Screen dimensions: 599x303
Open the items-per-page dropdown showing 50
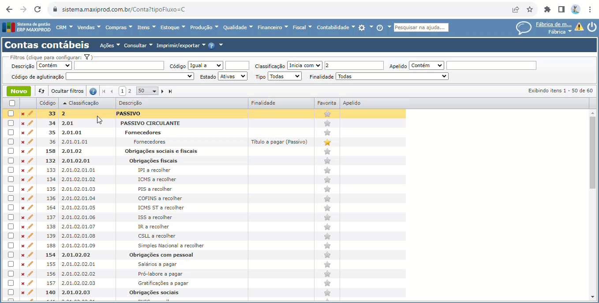coord(147,91)
